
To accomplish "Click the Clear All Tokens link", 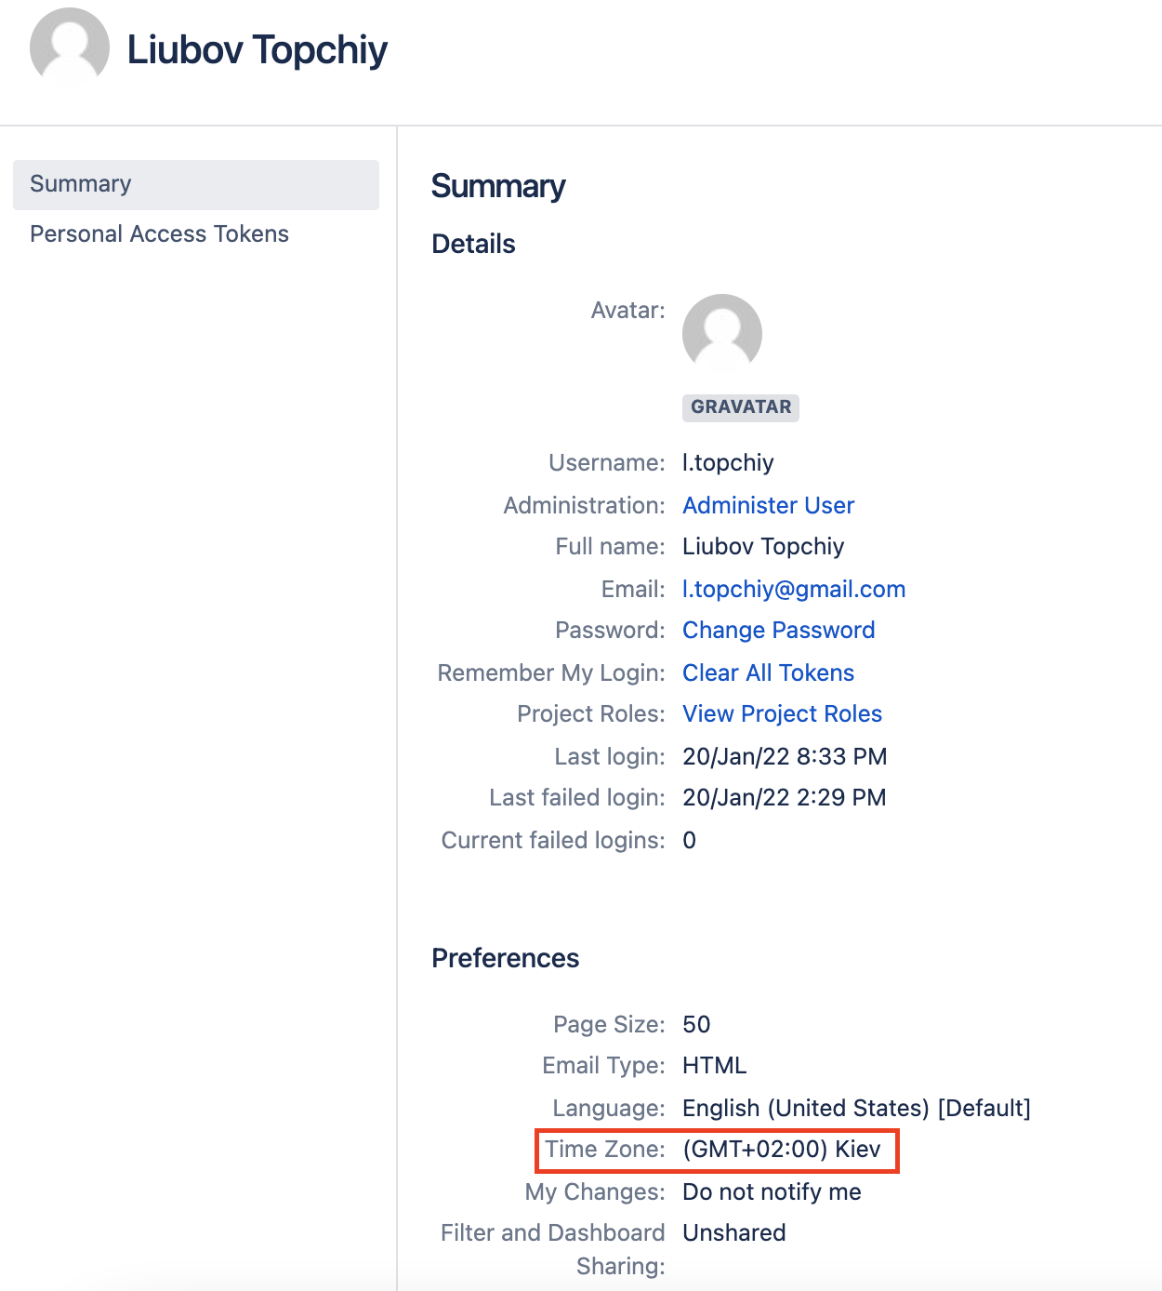I will coord(768,672).
